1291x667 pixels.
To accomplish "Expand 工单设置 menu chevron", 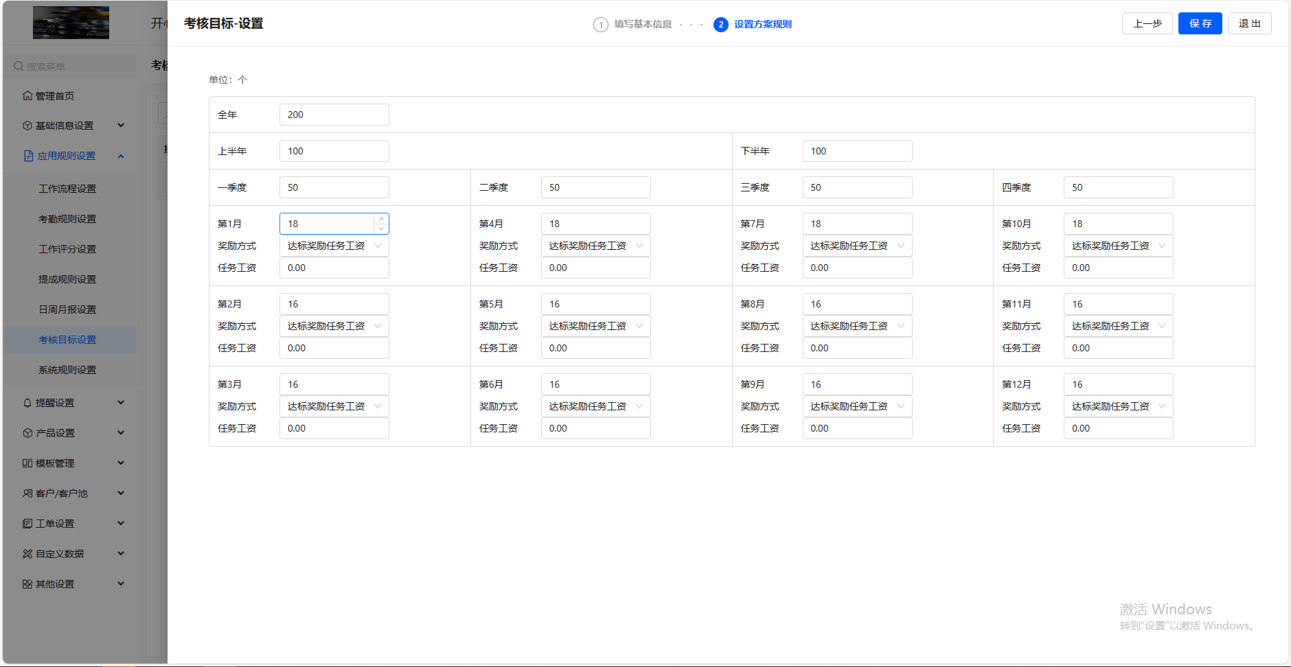I will (121, 524).
